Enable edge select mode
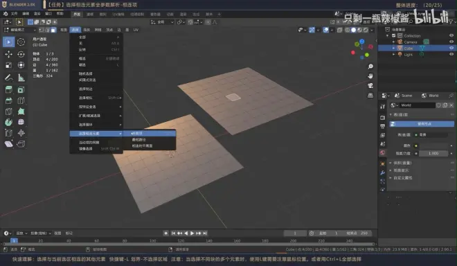The image size is (457, 266). (x=48, y=30)
